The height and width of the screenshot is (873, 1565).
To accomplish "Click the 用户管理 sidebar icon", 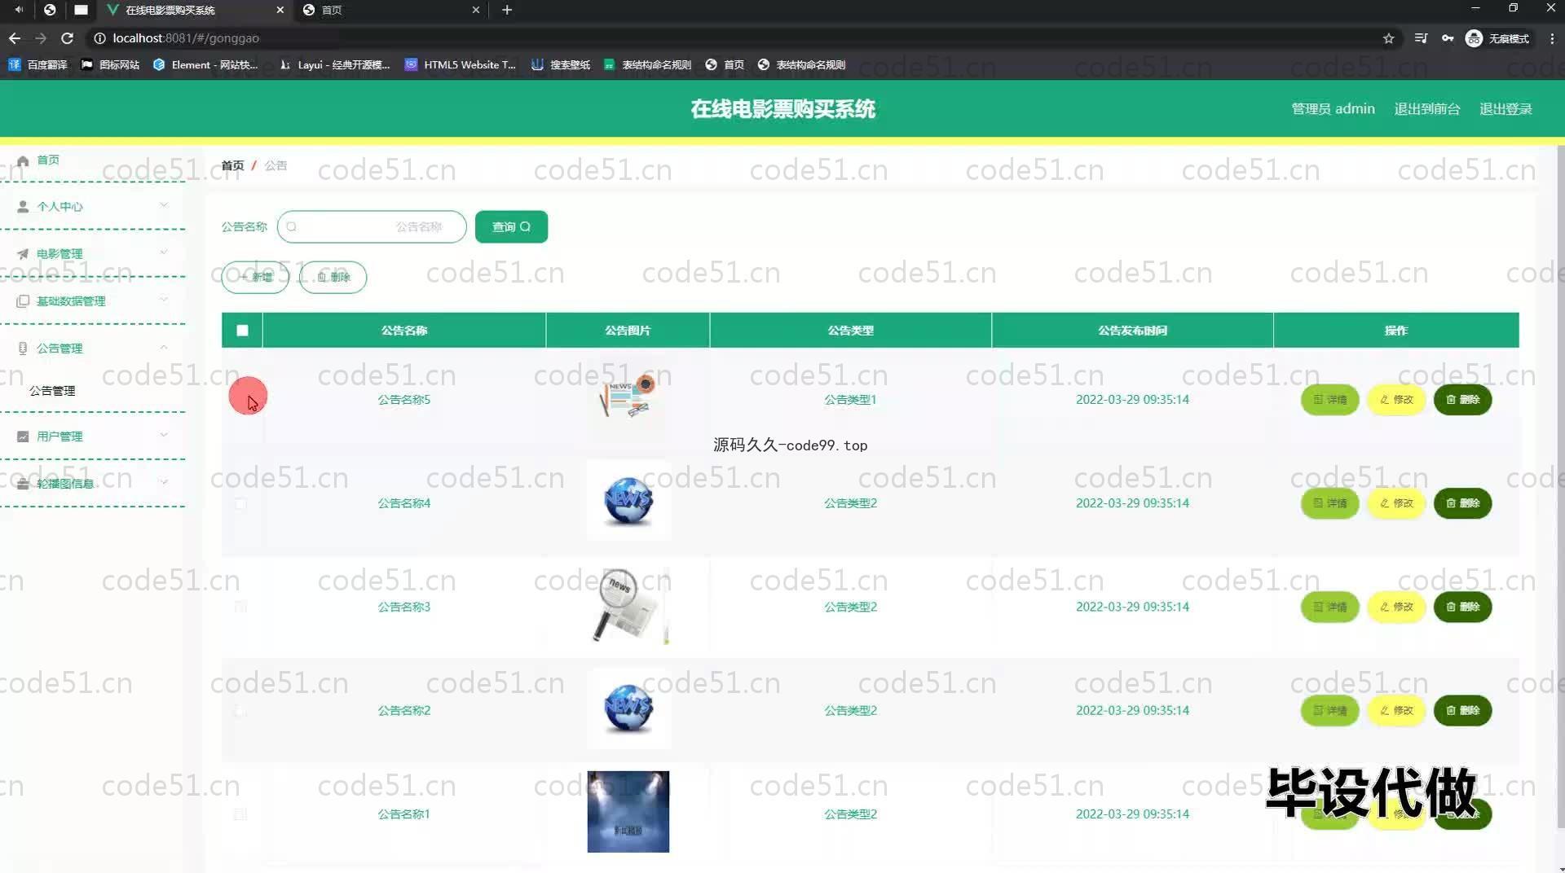I will tap(23, 436).
